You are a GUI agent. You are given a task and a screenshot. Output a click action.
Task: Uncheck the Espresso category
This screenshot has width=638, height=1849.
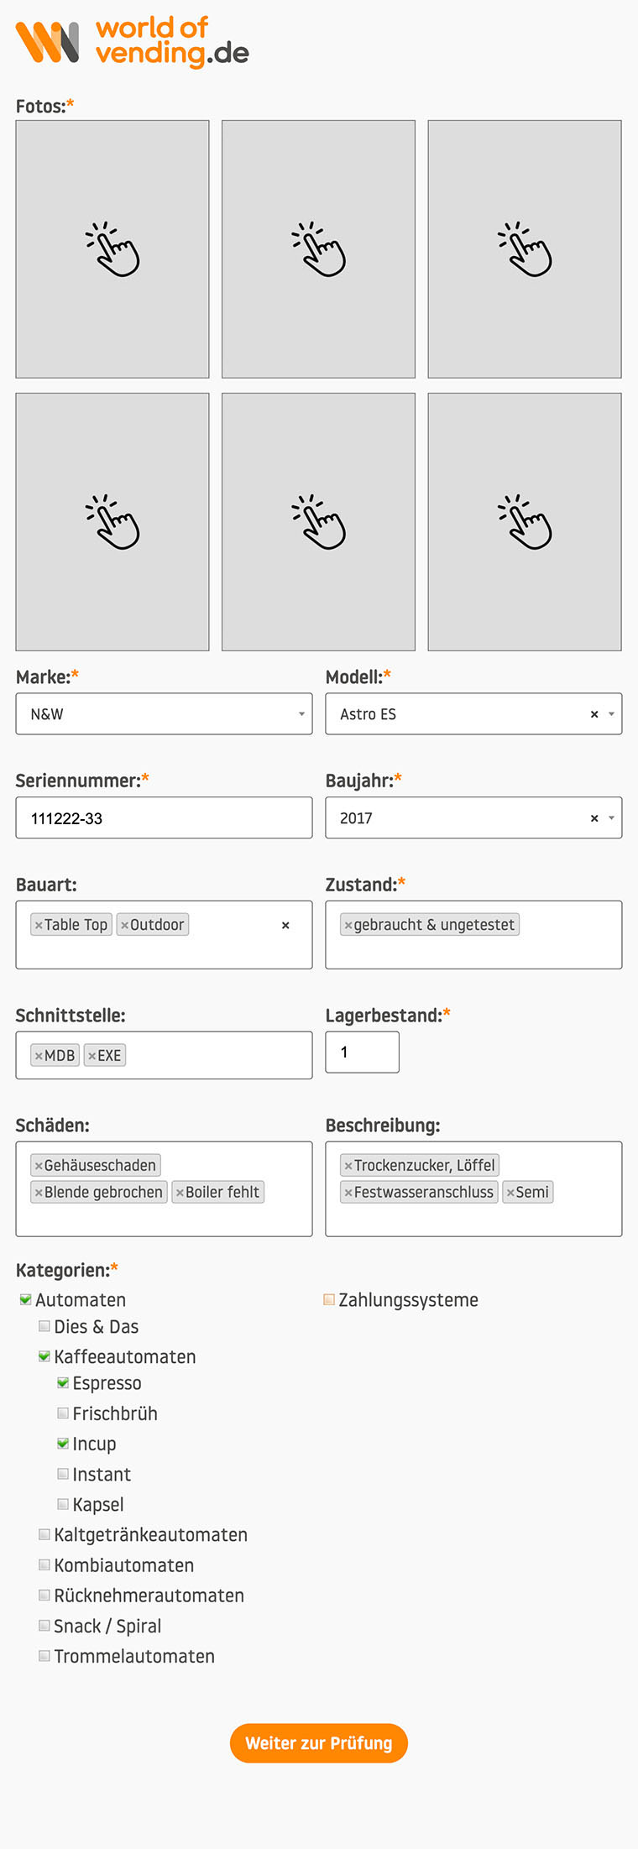pos(63,1382)
